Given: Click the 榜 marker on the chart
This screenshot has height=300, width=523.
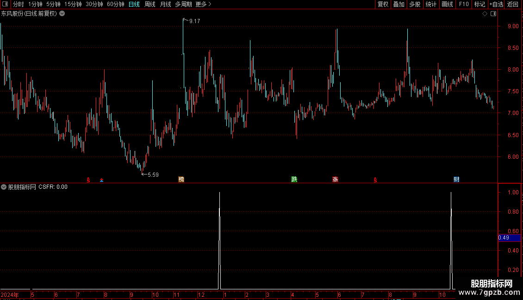Looking at the screenshot, I should [181, 179].
